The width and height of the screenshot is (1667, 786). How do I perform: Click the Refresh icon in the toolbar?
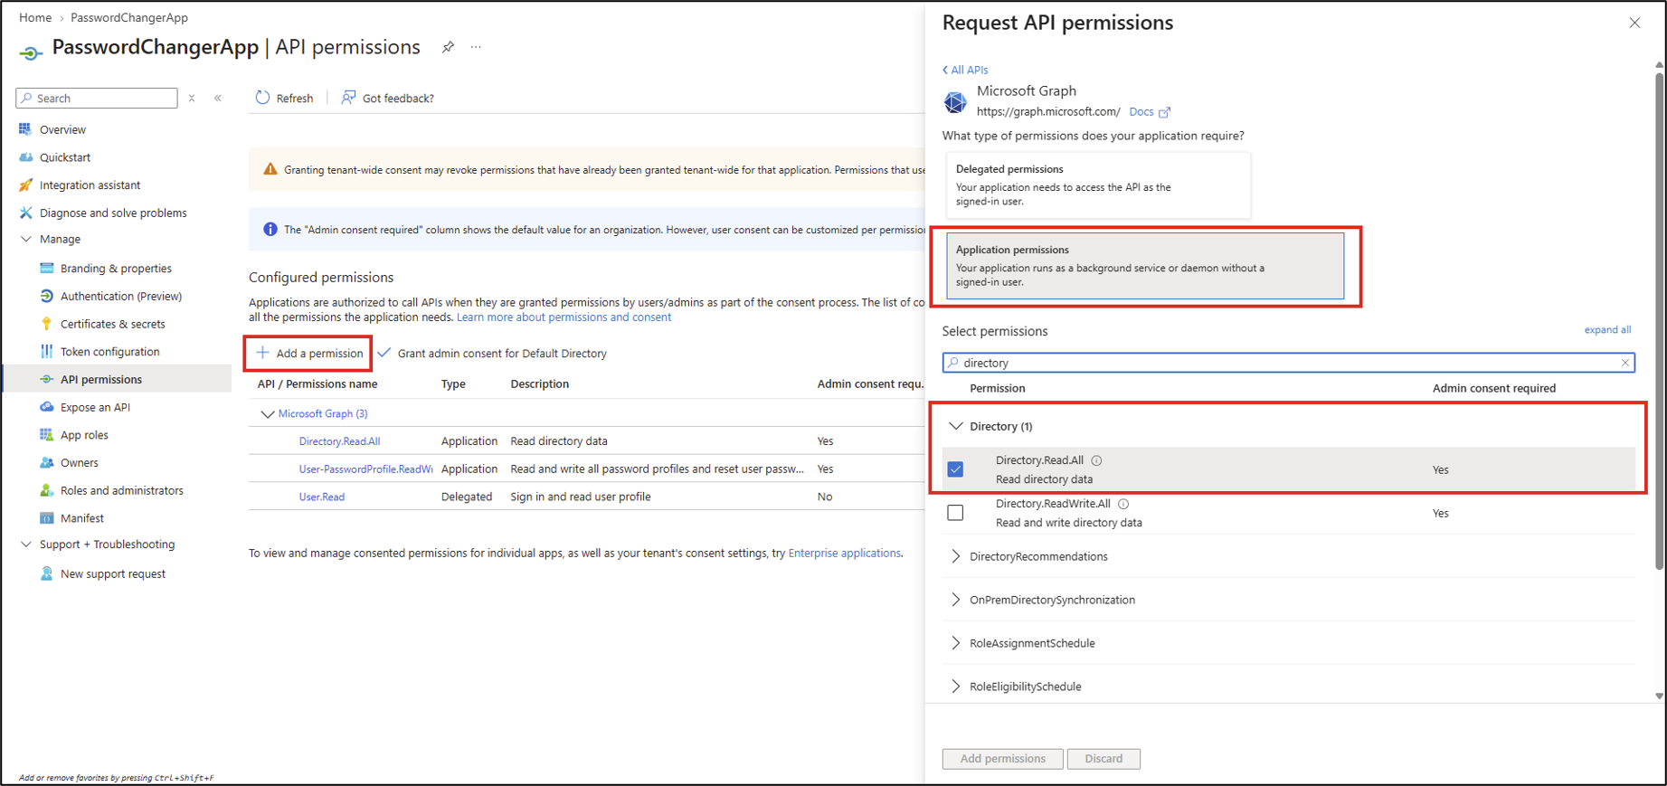pos(262,98)
